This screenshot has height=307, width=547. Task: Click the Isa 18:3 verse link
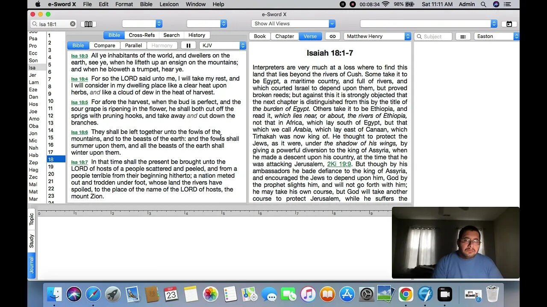(79, 56)
